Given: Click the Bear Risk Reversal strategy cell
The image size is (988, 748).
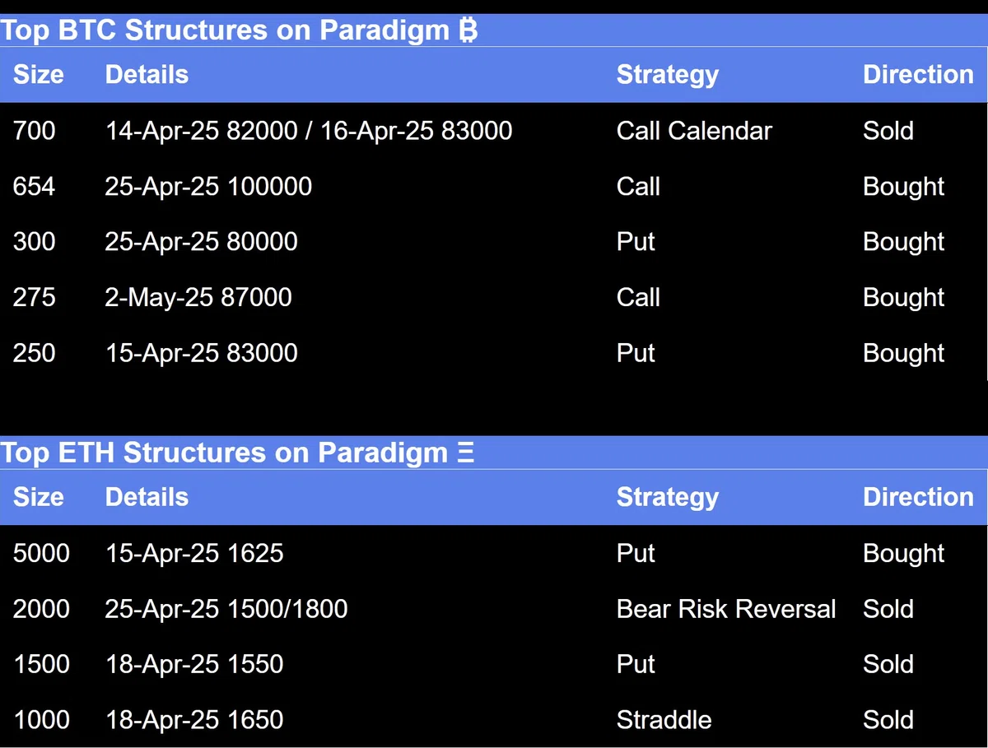Looking at the screenshot, I should (x=726, y=610).
